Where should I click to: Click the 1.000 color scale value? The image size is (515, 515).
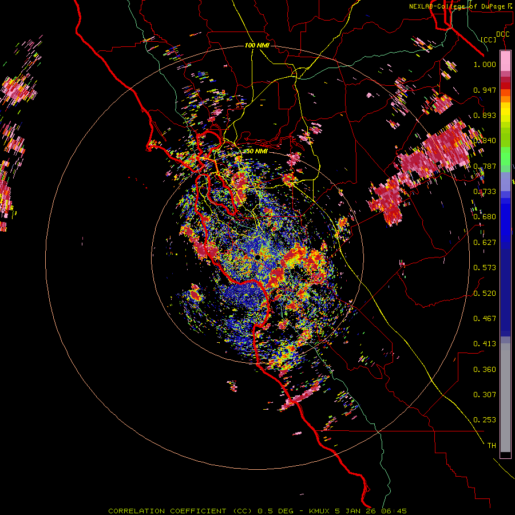point(485,64)
